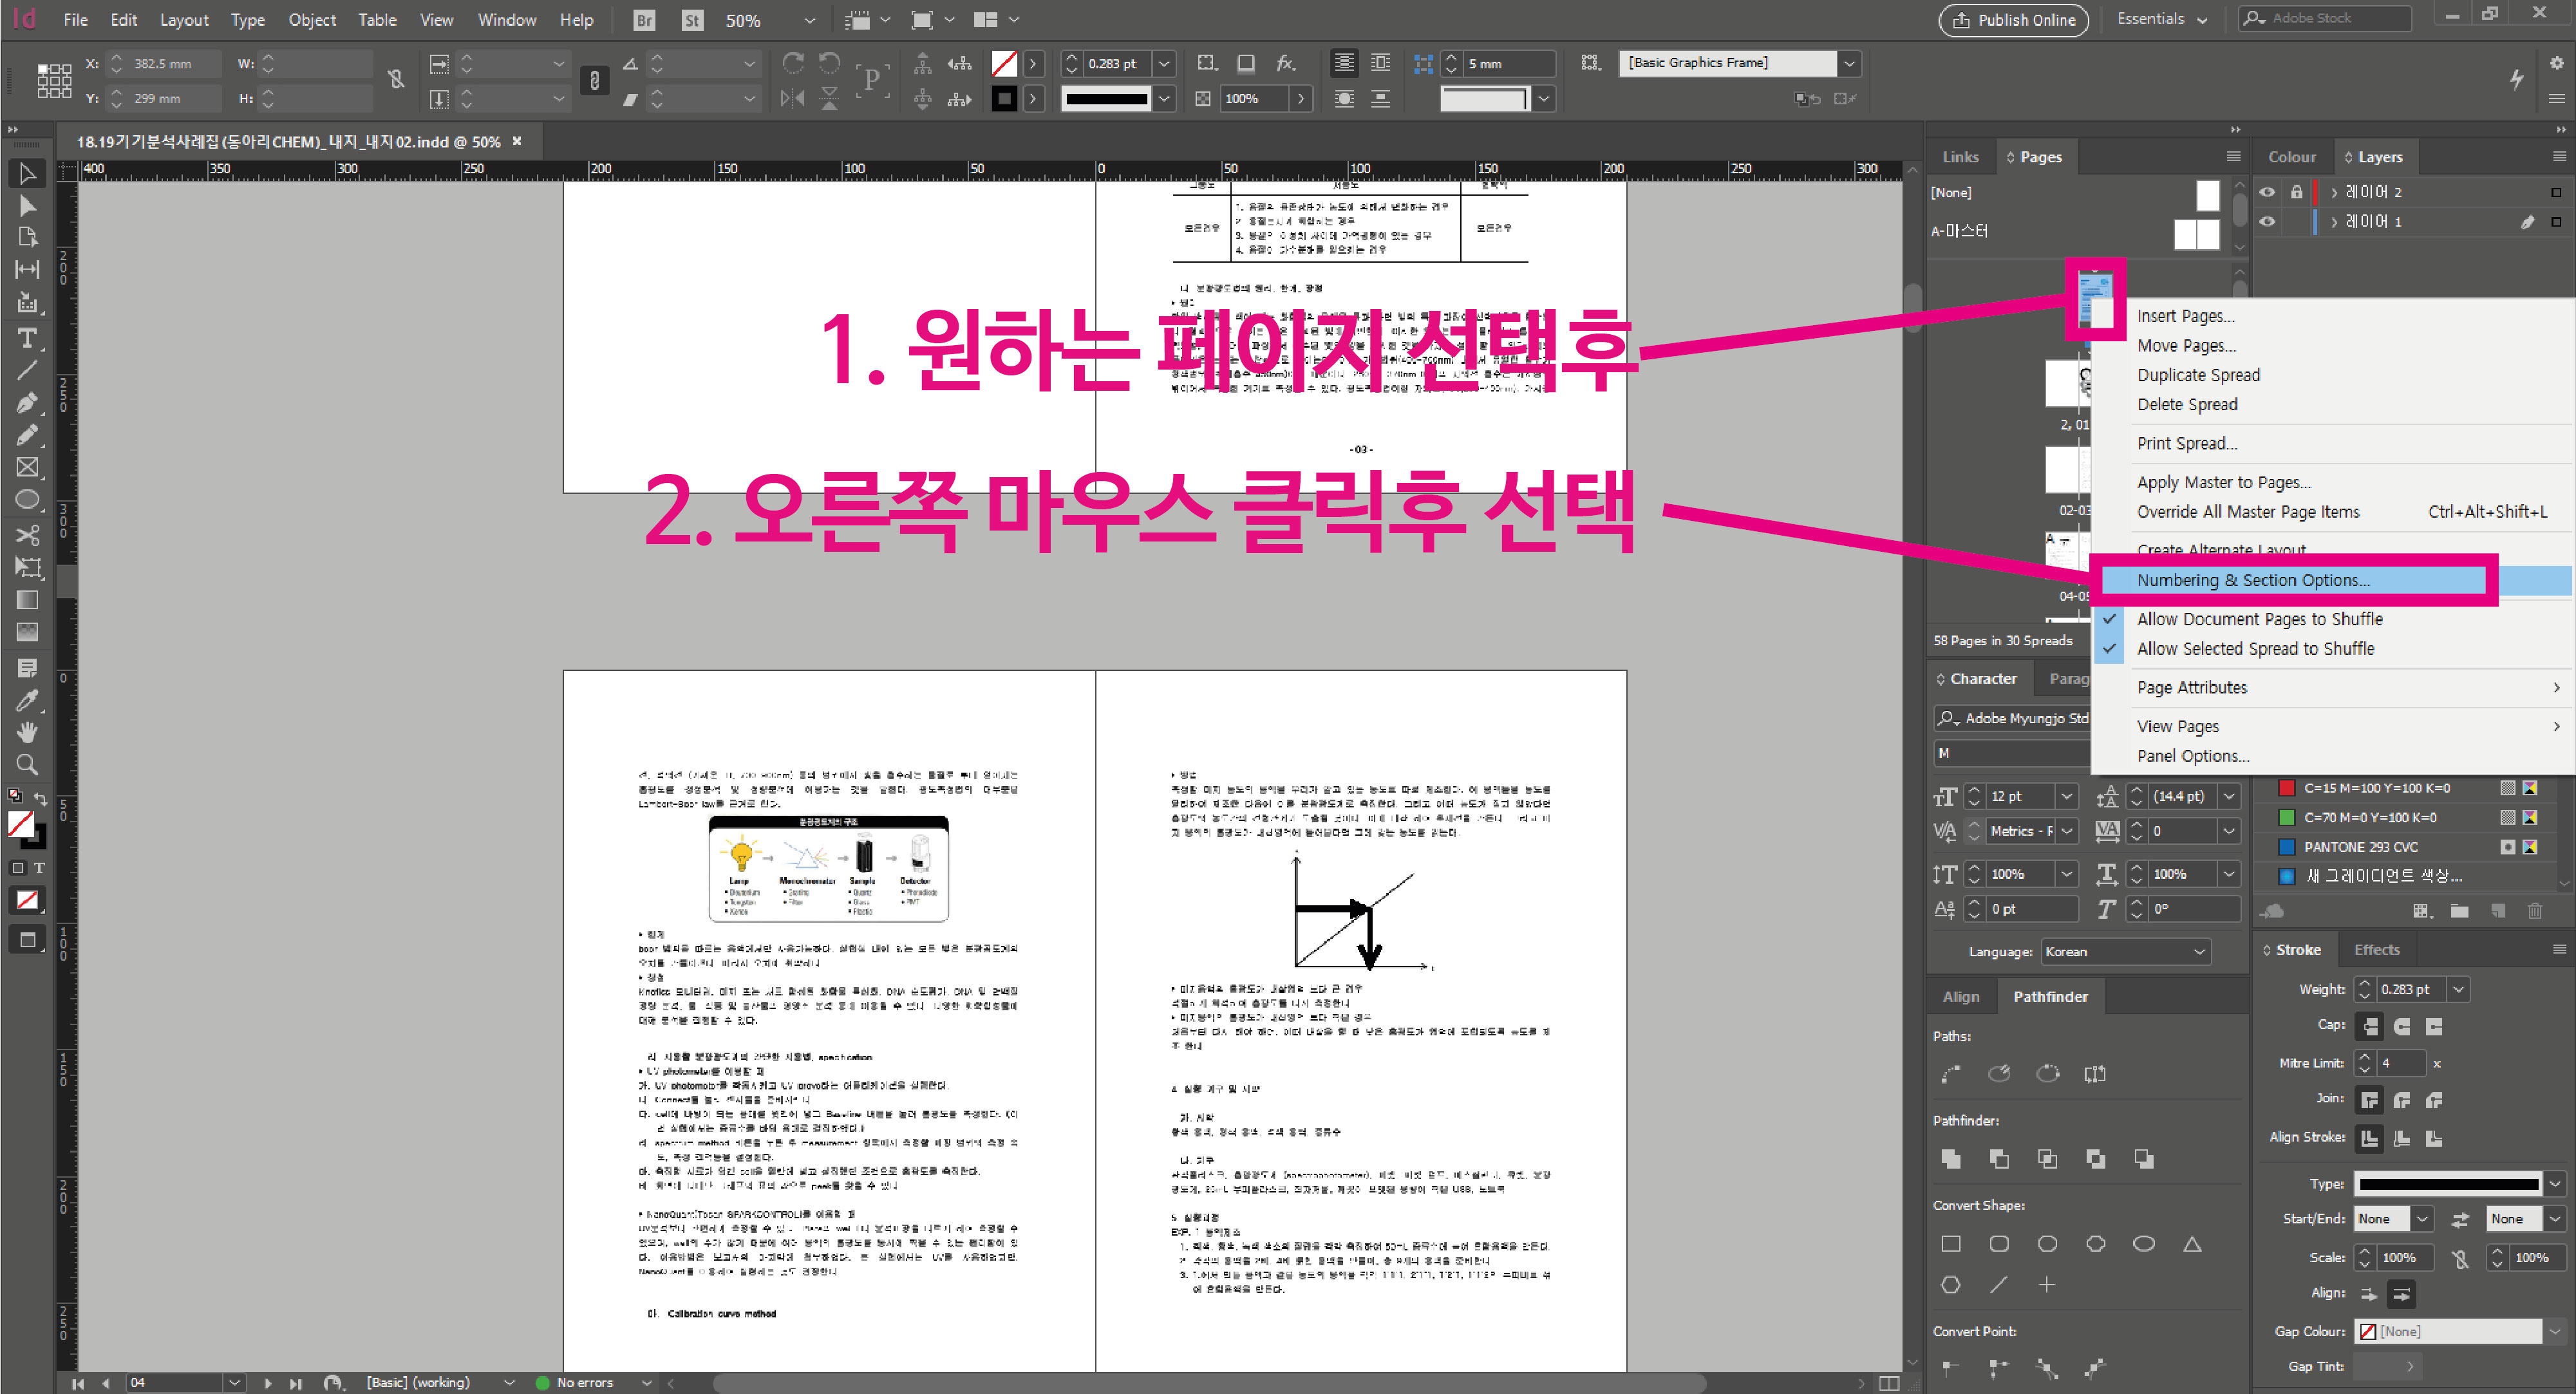This screenshot has height=1394, width=2576.
Task: Click the Pathfinder Subtract icon
Action: click(1999, 1158)
